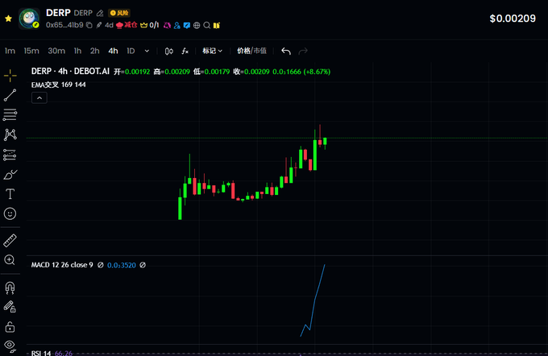This screenshot has height=356, width=548.
Task: Open the globe website link icon
Action: tap(197, 25)
